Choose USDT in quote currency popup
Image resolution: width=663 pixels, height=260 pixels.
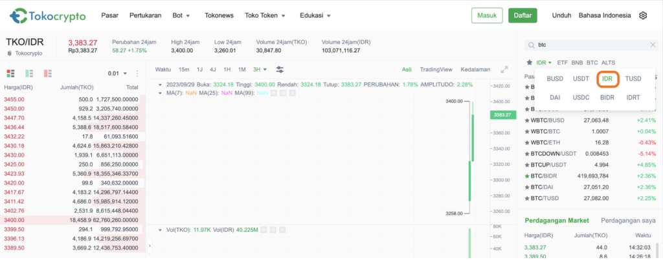point(581,79)
